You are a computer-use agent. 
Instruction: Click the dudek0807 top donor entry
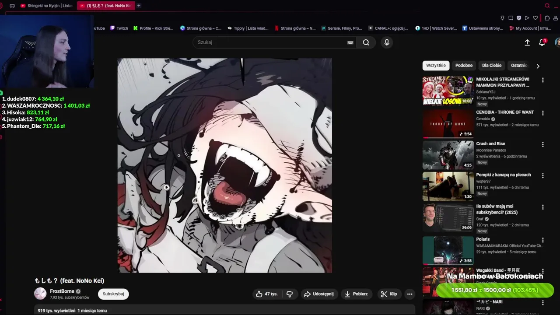pyautogui.click(x=33, y=99)
